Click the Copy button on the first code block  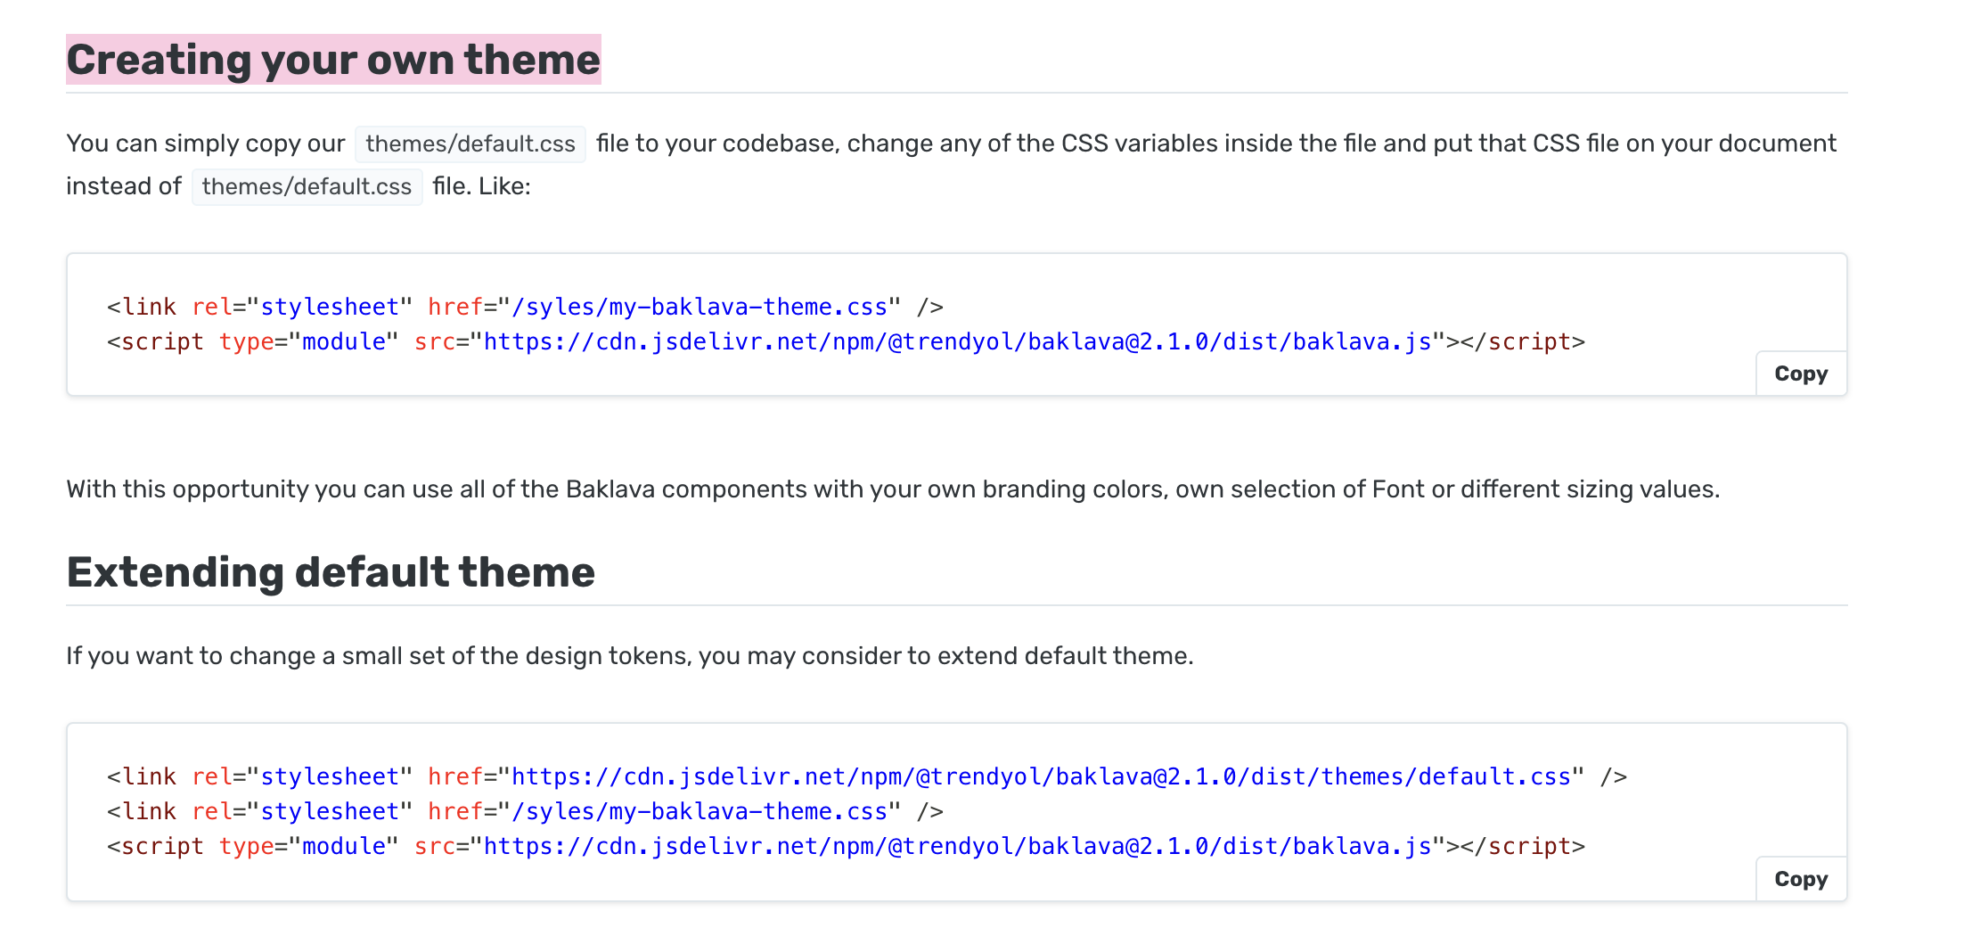tap(1799, 374)
